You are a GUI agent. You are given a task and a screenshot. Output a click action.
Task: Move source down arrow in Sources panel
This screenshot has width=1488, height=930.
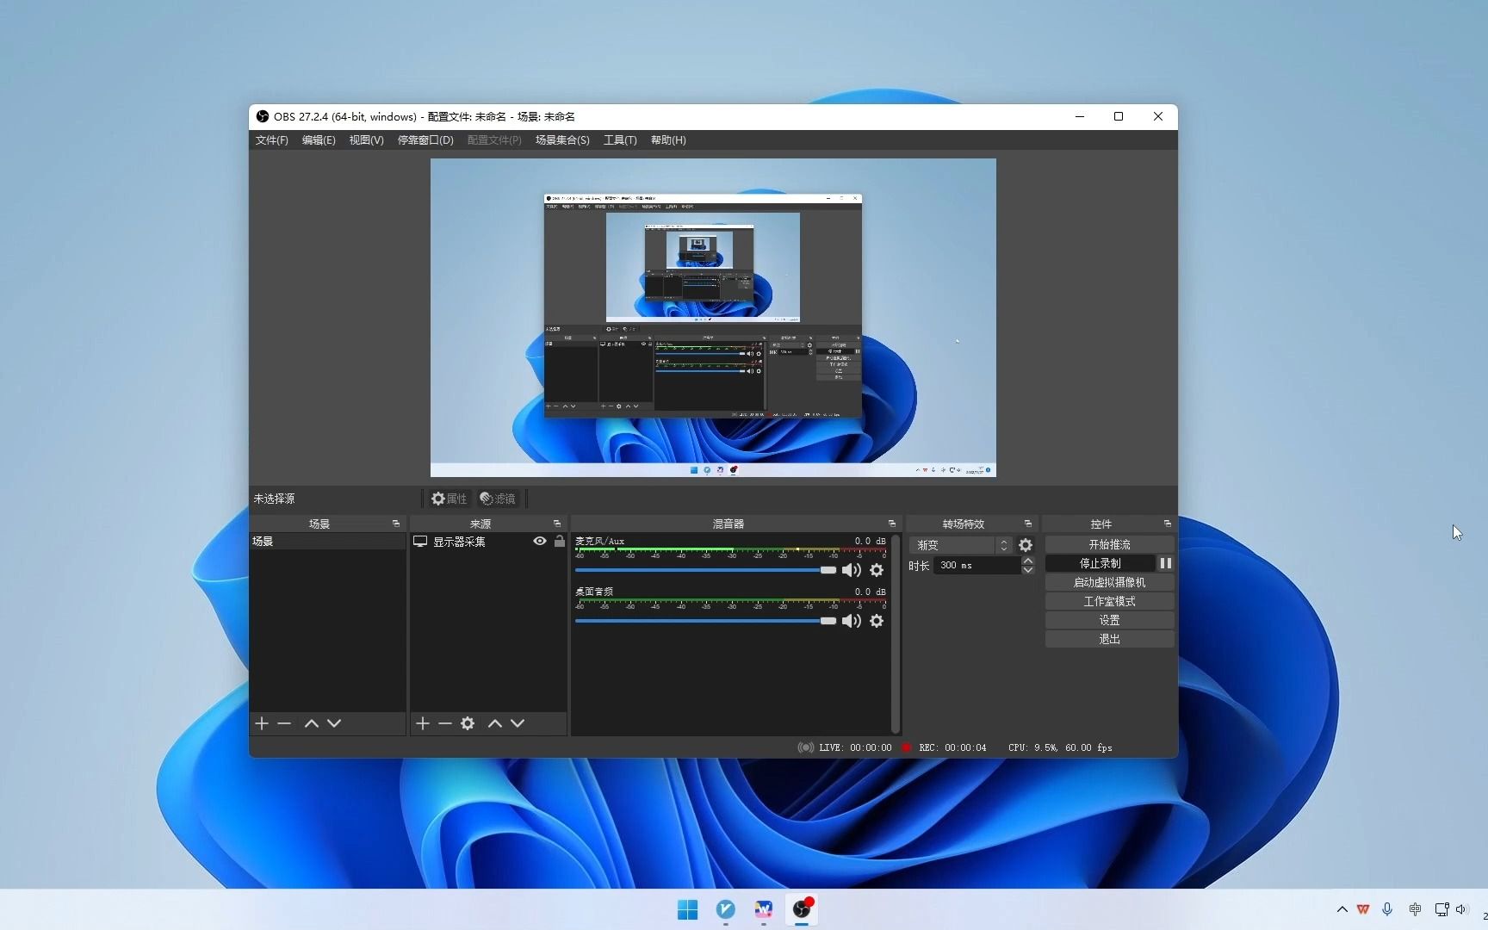click(x=518, y=723)
